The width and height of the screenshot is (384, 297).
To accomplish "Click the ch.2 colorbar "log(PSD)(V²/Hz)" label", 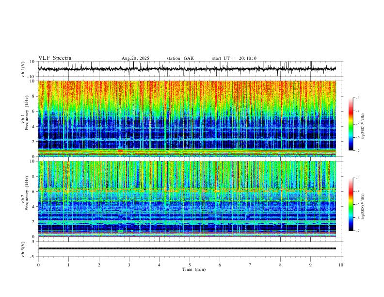I will pos(363,206).
